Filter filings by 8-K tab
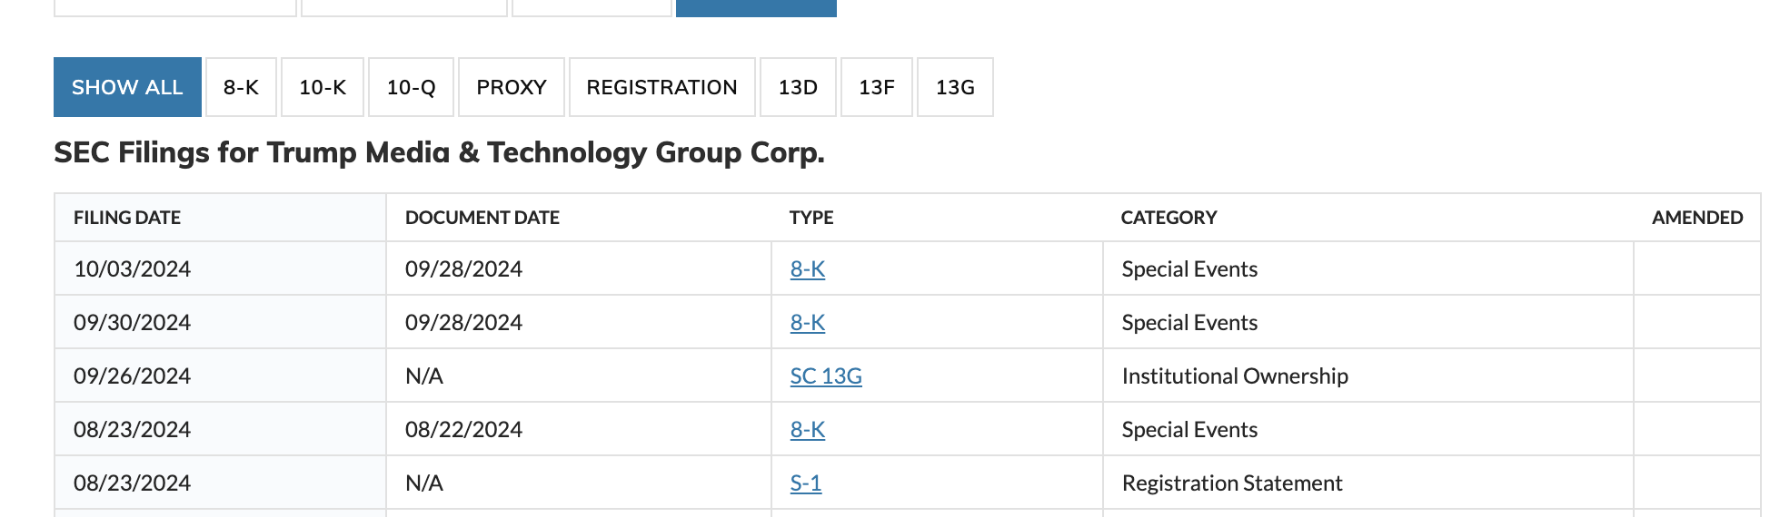The image size is (1790, 517). (241, 87)
